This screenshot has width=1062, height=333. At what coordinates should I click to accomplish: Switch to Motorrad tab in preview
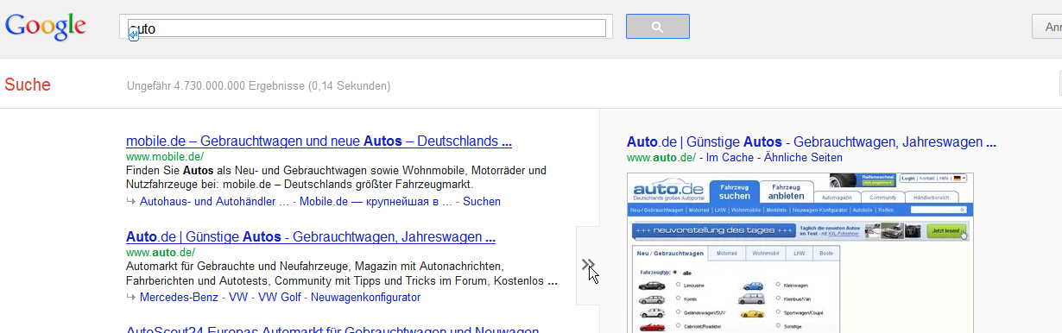[727, 254]
